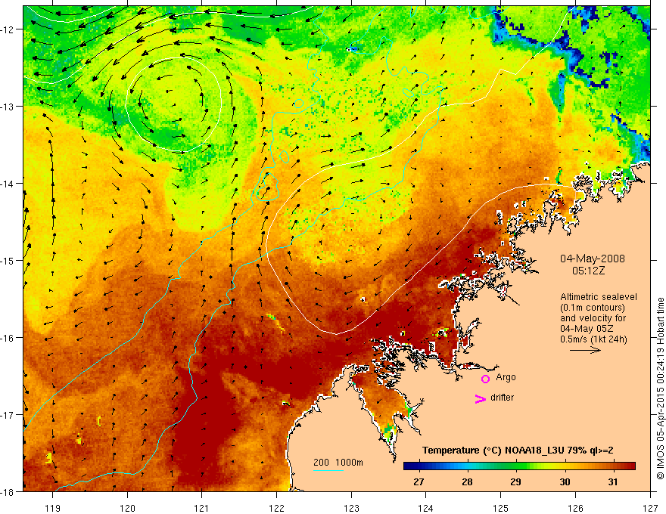The width and height of the screenshot is (666, 514).
Task: Click latitude label -18 on left axis
Action: point(8,491)
